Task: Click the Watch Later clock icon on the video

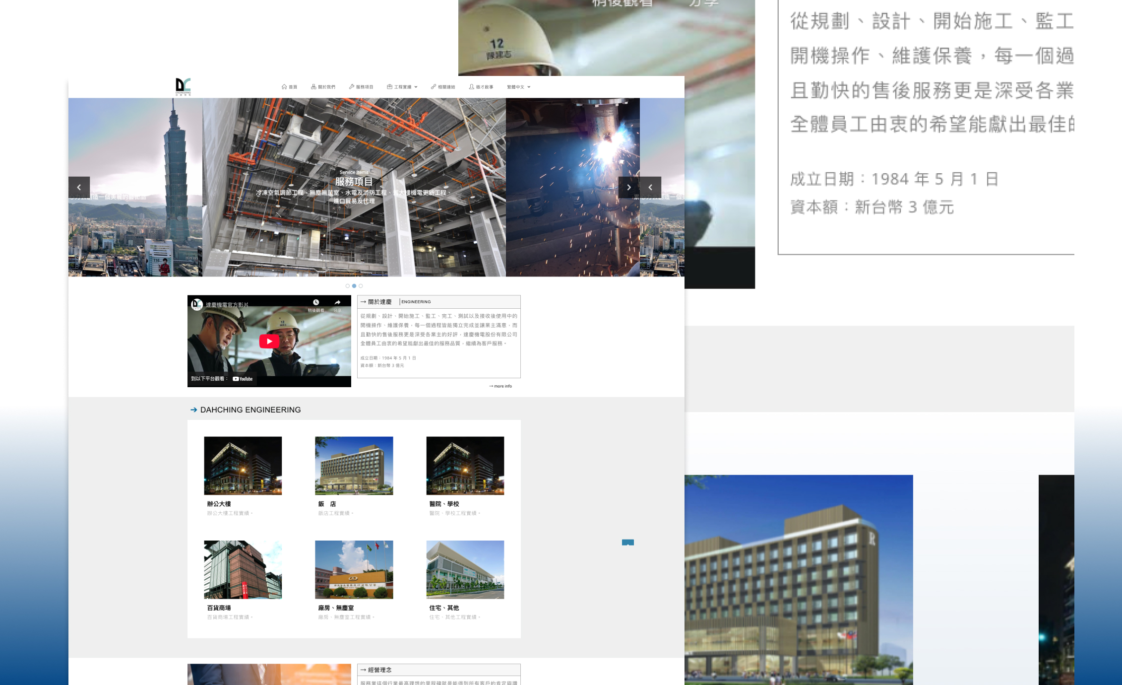Action: click(x=316, y=303)
